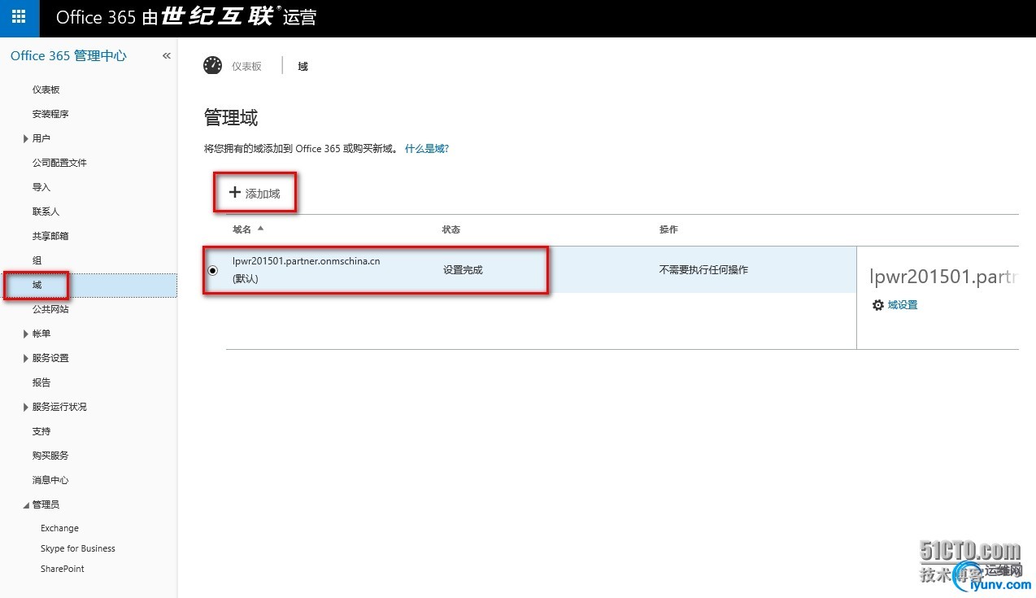1036x598 pixels.
Task: Click the Office 365 管理中心 heading
Action: [68, 56]
